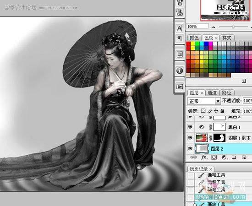Viewport: 252px width, 206px height.
Task: Select the 黑白 1 layer mask thumbnail
Action: (219, 127)
